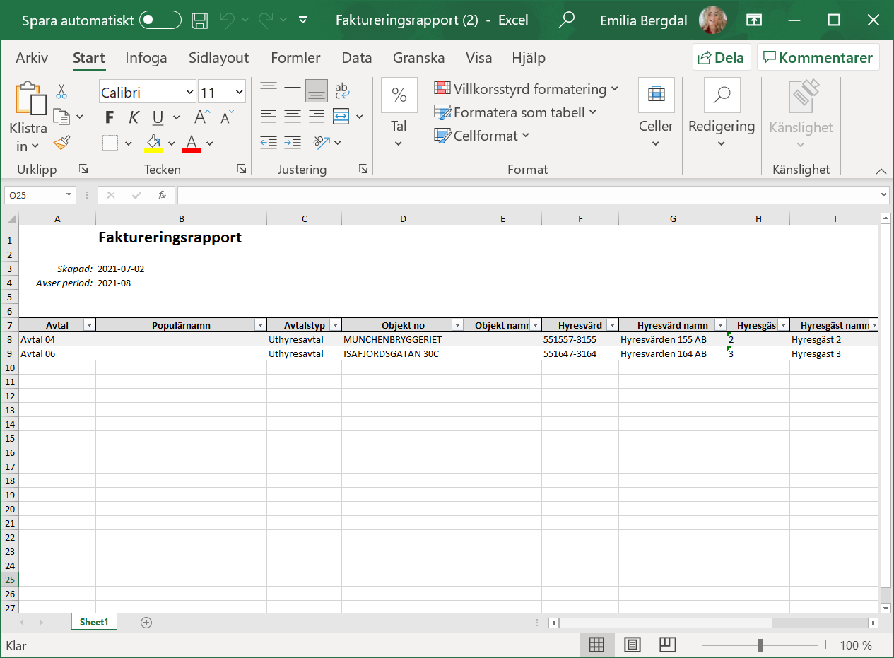The image size is (894, 658).
Task: Click the Kommentarer button
Action: [x=818, y=58]
